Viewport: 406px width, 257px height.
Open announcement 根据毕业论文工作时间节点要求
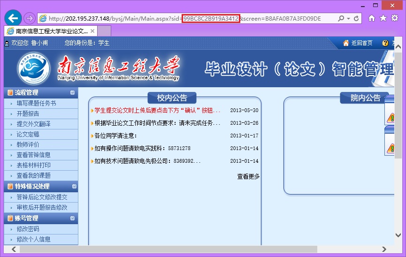157,123
